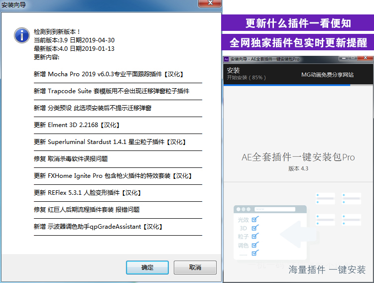Image resolution: width=374 pixels, height=283 pixels.
Task: Select the qpGradeAssistant 示波器调色助手 line
Action: (98, 227)
